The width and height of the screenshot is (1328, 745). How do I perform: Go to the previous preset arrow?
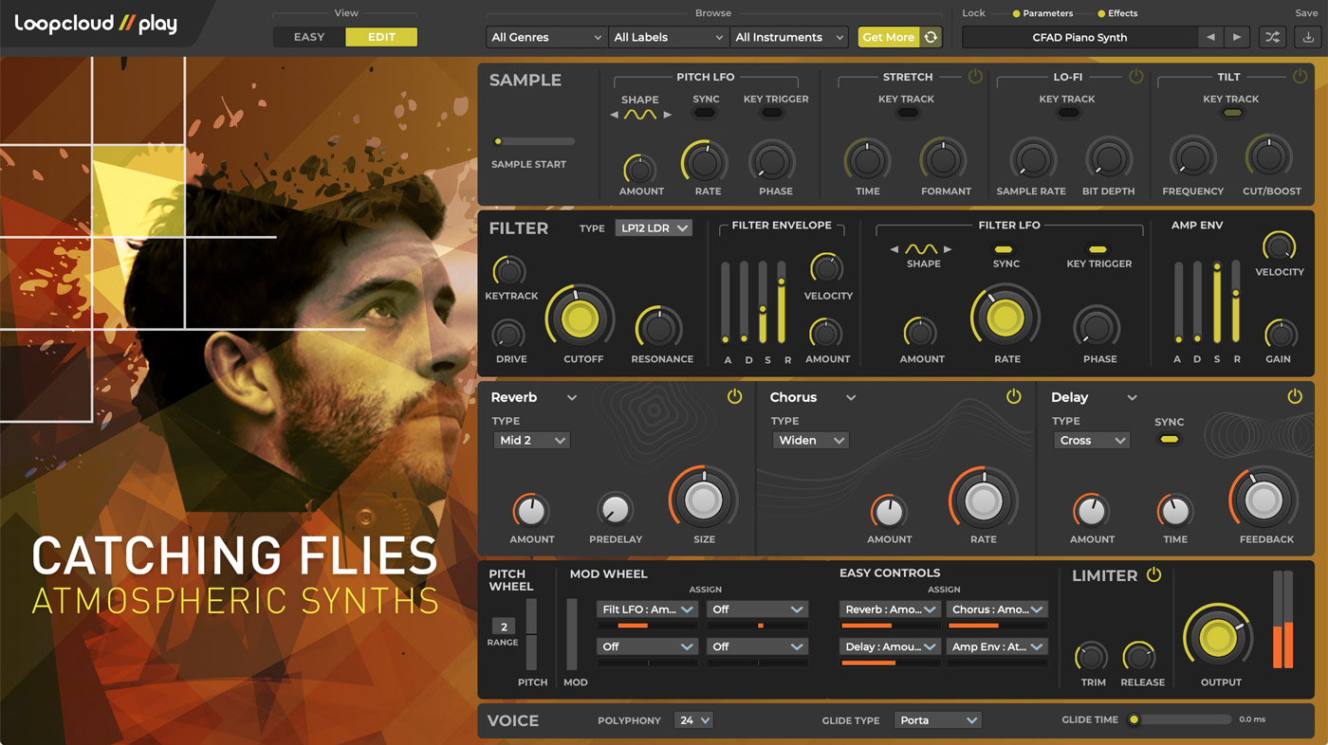coord(1210,37)
